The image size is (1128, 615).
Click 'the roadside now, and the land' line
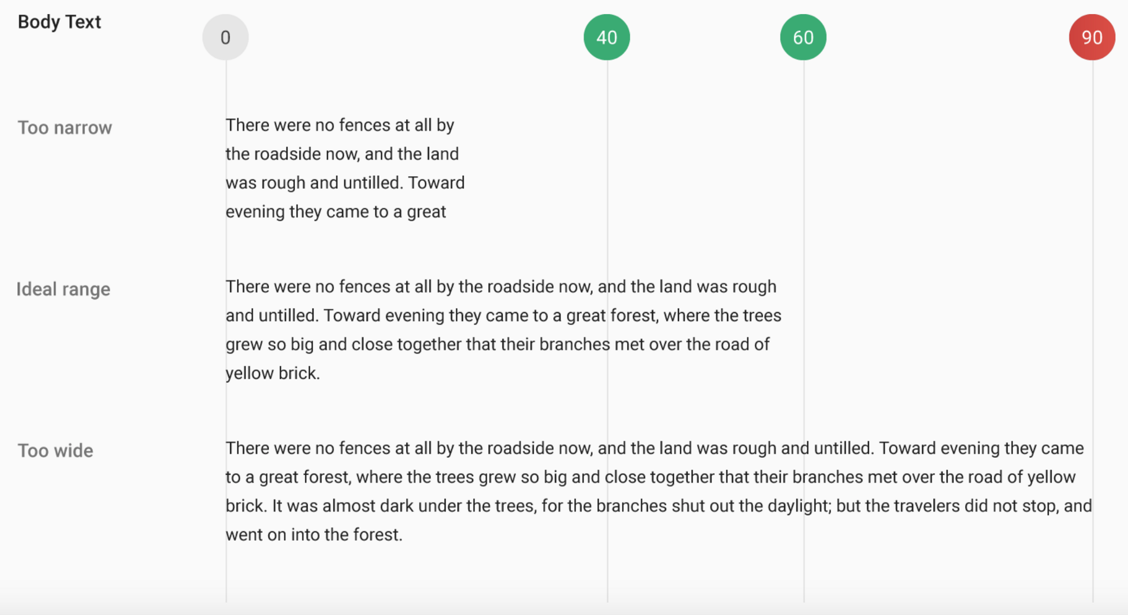(342, 154)
